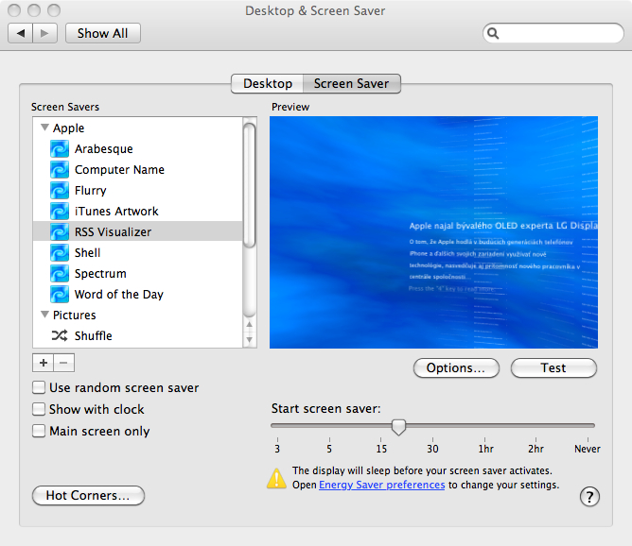Screen dimensions: 632x546
Task: Select the Flurry screen saver icon
Action: pos(60,190)
